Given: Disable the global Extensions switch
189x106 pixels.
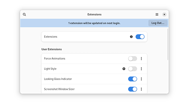Looking at the screenshot, I should (x=140, y=37).
